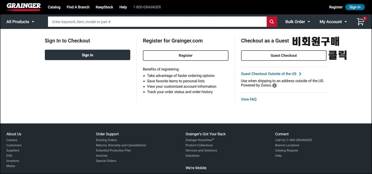
Task: Click 'View your customized account information' text
Action: pos(182,86)
